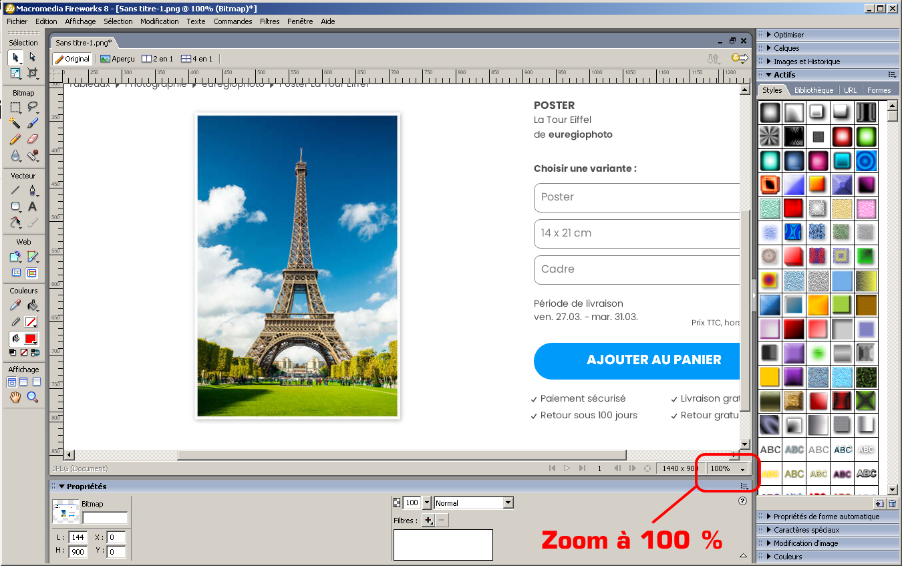Expand the Calques panel
902x566 pixels.
786,48
